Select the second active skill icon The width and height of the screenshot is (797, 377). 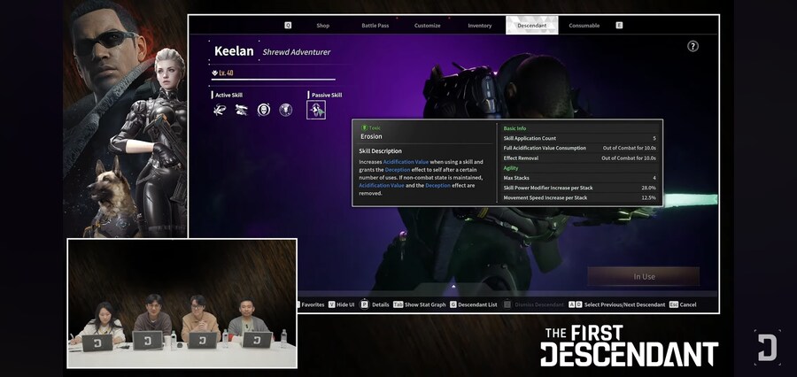(x=242, y=110)
